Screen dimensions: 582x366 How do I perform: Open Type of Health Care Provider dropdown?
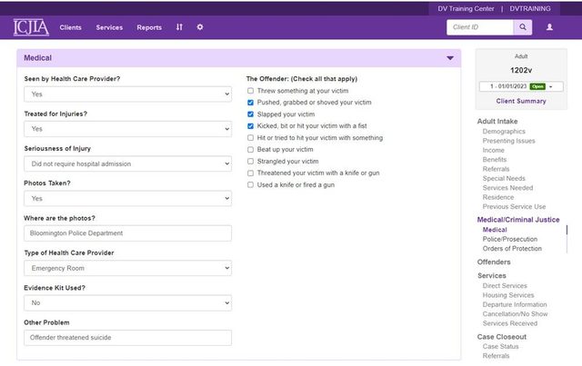127,268
